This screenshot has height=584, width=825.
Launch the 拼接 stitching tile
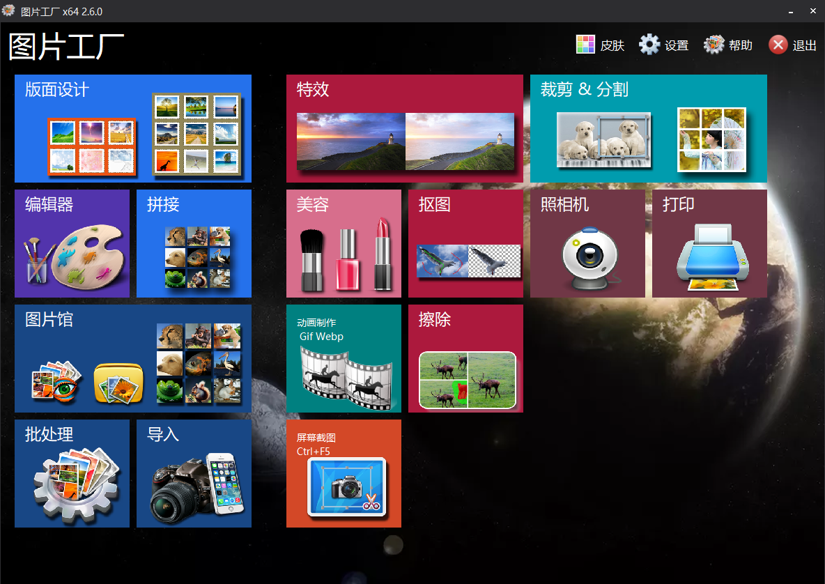pos(194,244)
